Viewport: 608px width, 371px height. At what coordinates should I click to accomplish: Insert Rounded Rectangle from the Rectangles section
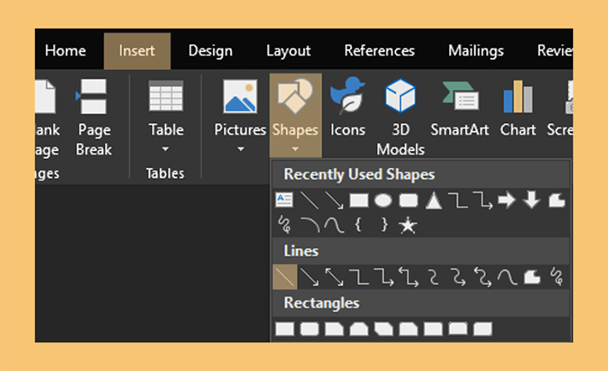pyautogui.click(x=309, y=329)
